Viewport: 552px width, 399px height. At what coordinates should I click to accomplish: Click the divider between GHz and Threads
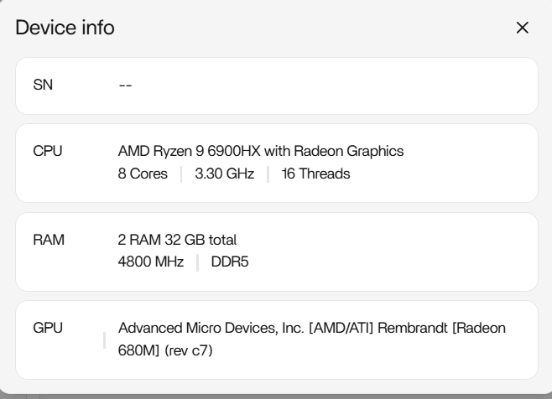pos(268,174)
